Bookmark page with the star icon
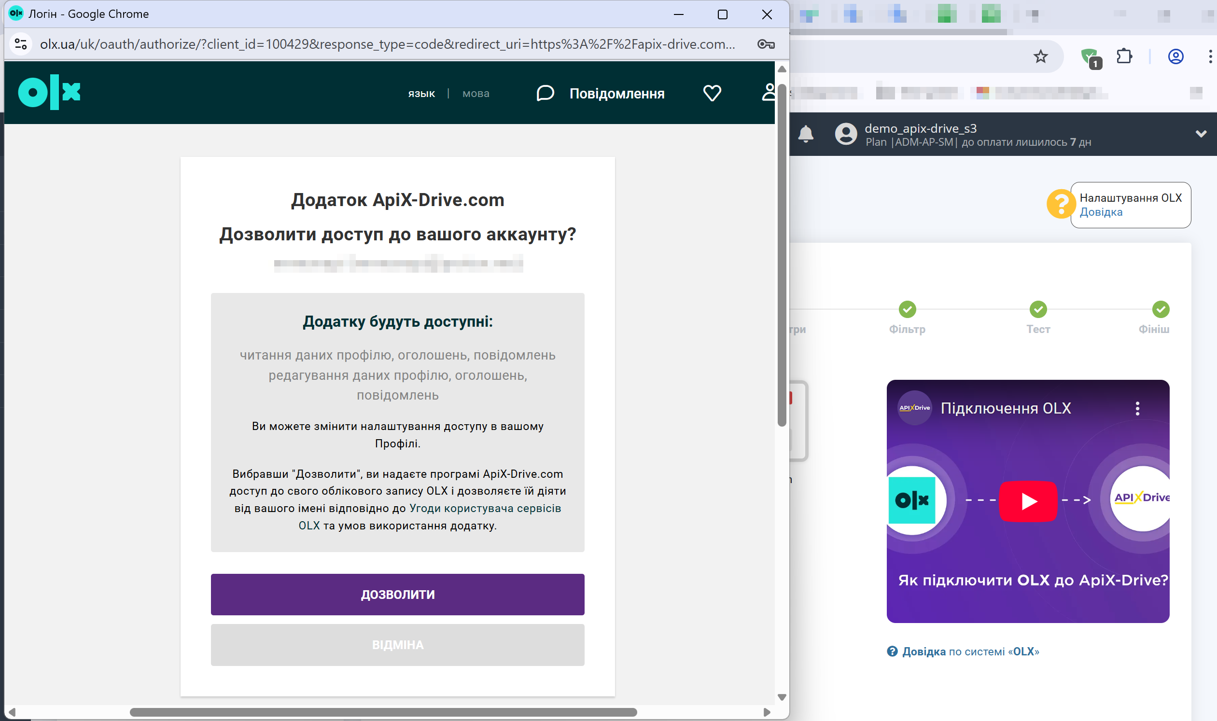Screen dimensions: 1217x721 (1040, 57)
